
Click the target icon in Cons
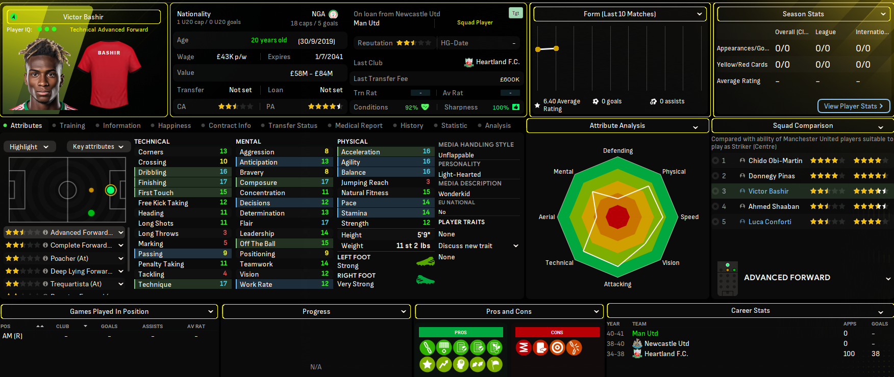coord(557,347)
